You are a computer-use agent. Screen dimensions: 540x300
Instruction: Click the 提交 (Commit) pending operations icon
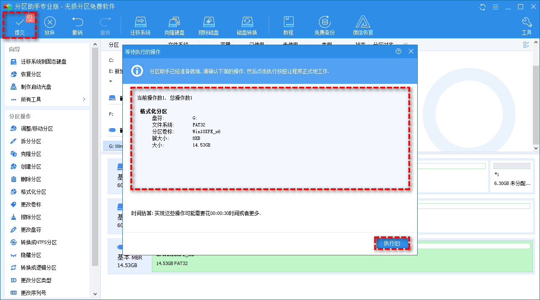tap(19, 25)
